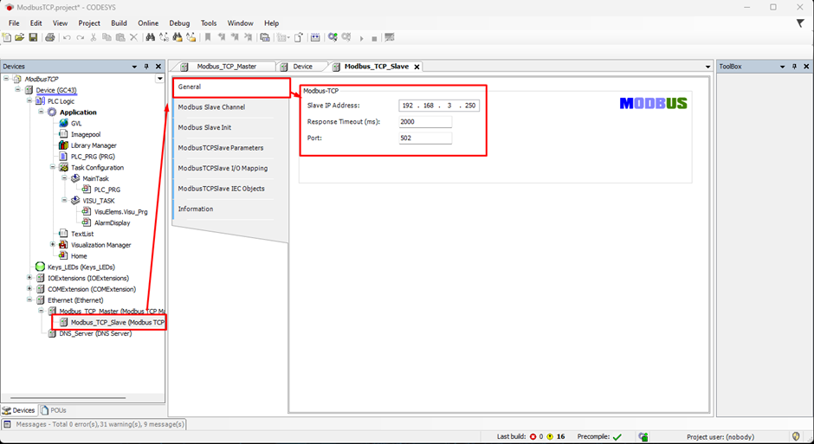Expand the IOExtensions tree node
Screen dimensions: 814x444
click(29, 278)
